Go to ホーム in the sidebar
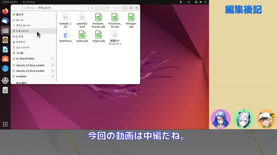 click(33, 20)
